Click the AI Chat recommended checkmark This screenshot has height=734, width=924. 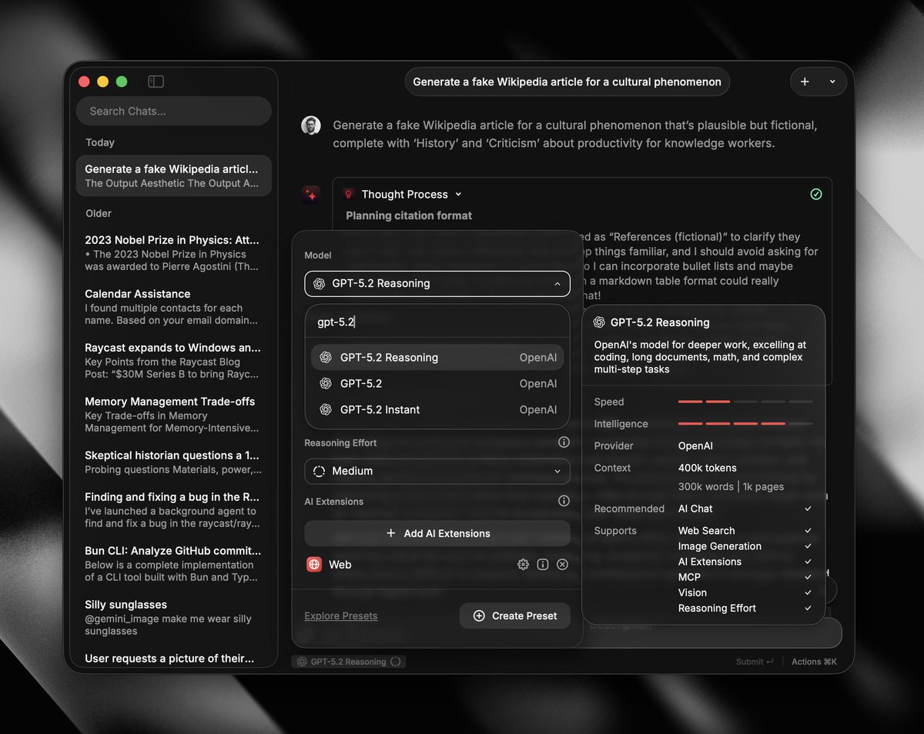click(808, 509)
